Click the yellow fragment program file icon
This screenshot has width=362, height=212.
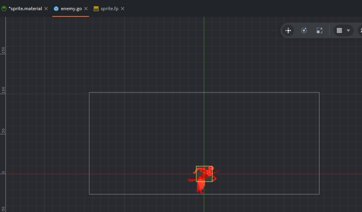coord(96,9)
